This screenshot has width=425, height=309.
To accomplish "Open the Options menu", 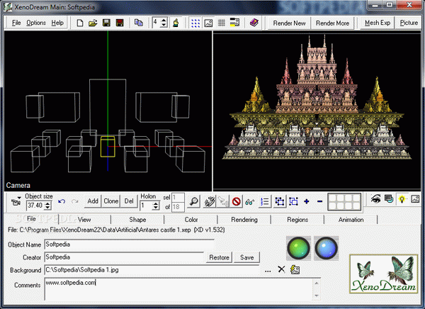I will [x=36, y=23].
